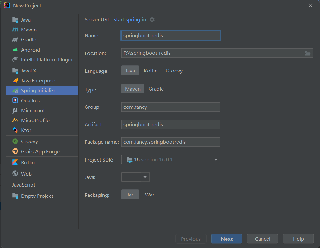Switch language to Kotlin
Screen dimensions: 320x248
(150, 71)
